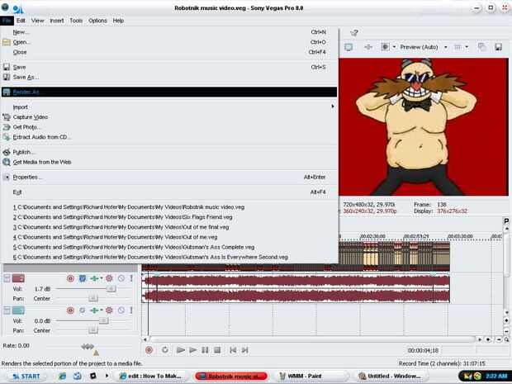
Task: Mute the blue audio track
Action: click(121, 311)
